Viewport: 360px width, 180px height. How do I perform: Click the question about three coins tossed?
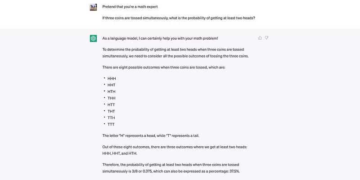(x=182, y=18)
